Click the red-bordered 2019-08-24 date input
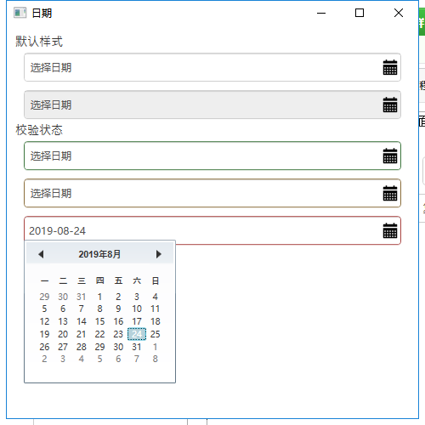The image size is (425, 425). click(x=212, y=230)
